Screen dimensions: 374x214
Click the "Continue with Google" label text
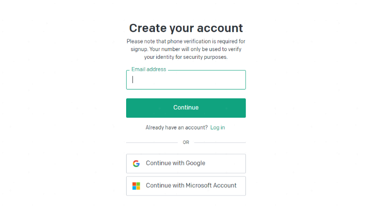[x=175, y=163]
